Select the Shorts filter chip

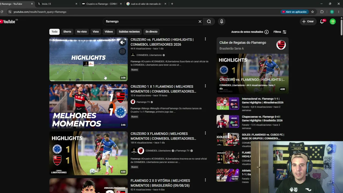tap(67, 32)
